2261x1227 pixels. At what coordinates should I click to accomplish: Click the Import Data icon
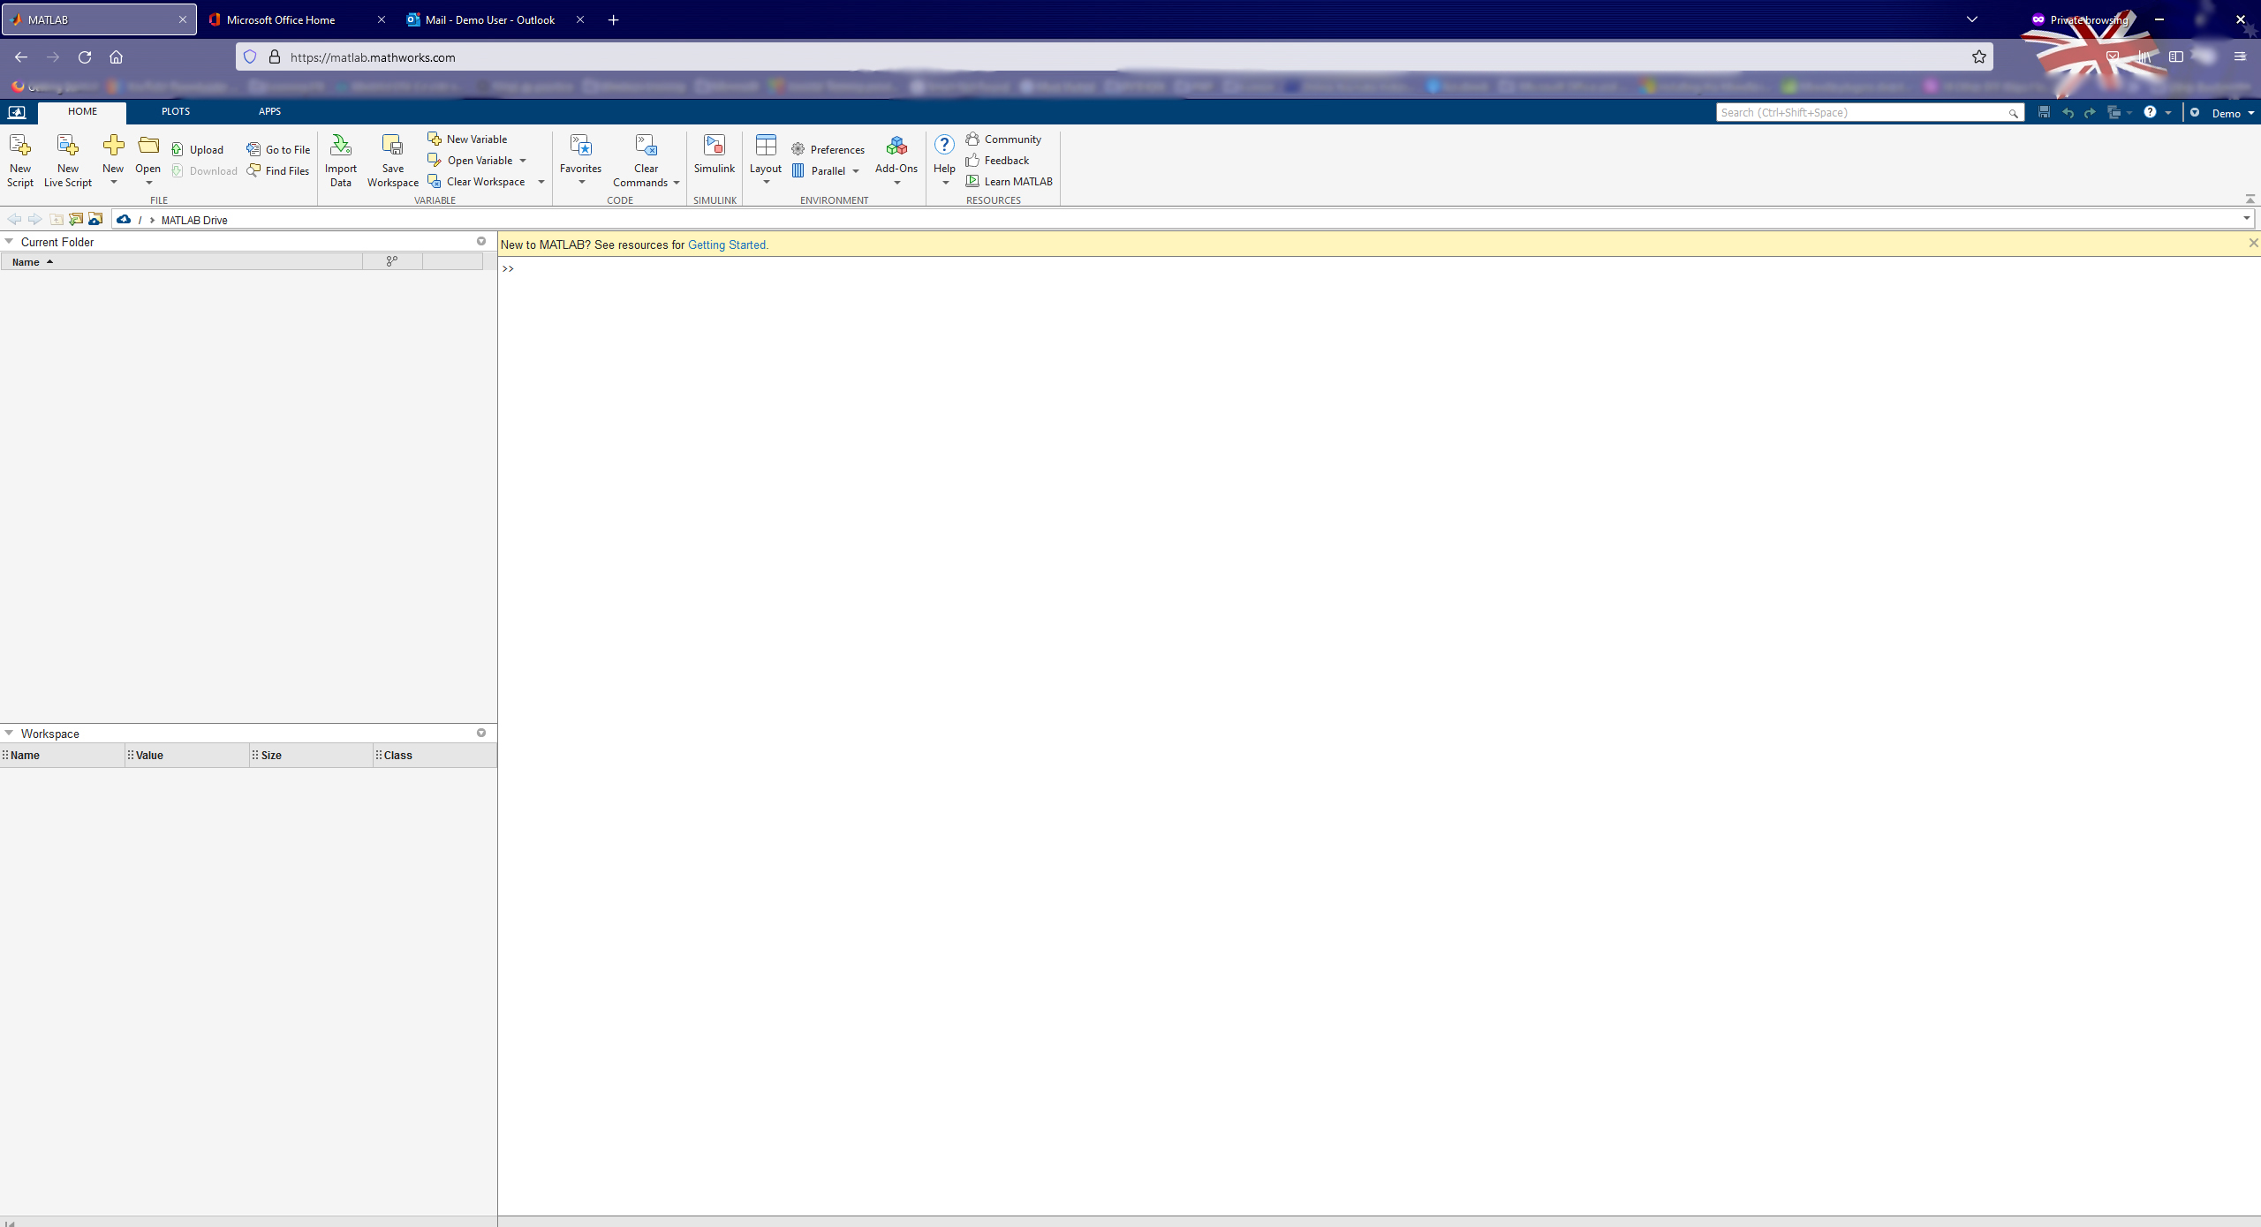click(x=340, y=146)
